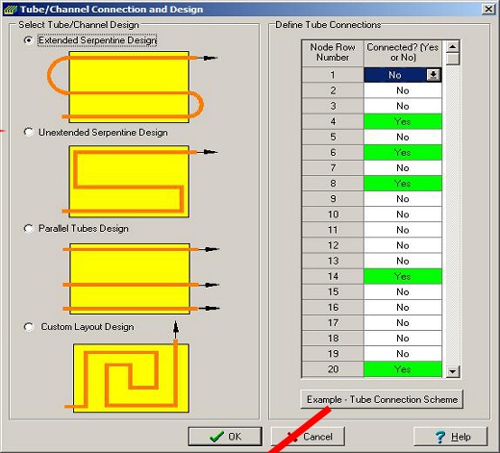Click the green checkmark on OK
Image resolution: width=500 pixels, height=453 pixels.
(216, 437)
